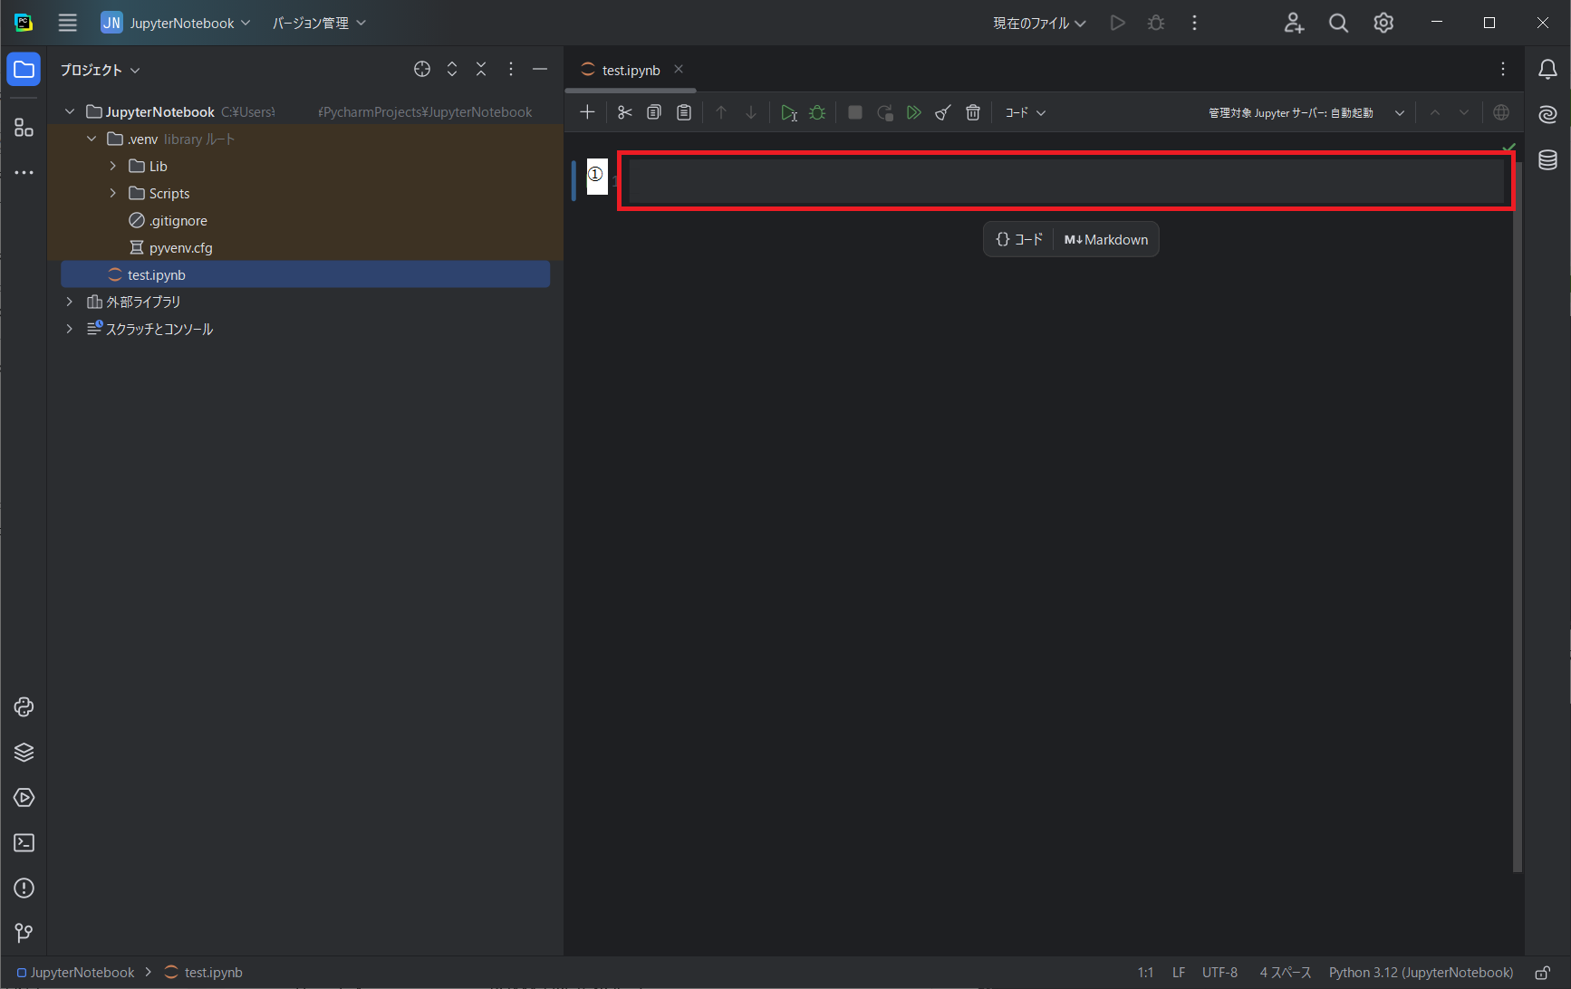
Task: Expand the Scripts folder
Action: pyautogui.click(x=113, y=193)
